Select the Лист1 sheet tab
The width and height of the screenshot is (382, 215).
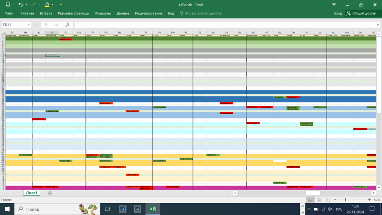32,193
